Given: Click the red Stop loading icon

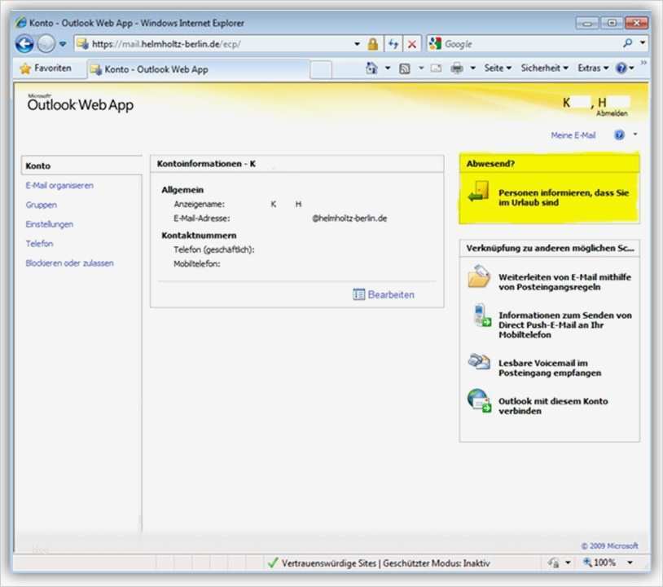Looking at the screenshot, I should pos(412,44).
